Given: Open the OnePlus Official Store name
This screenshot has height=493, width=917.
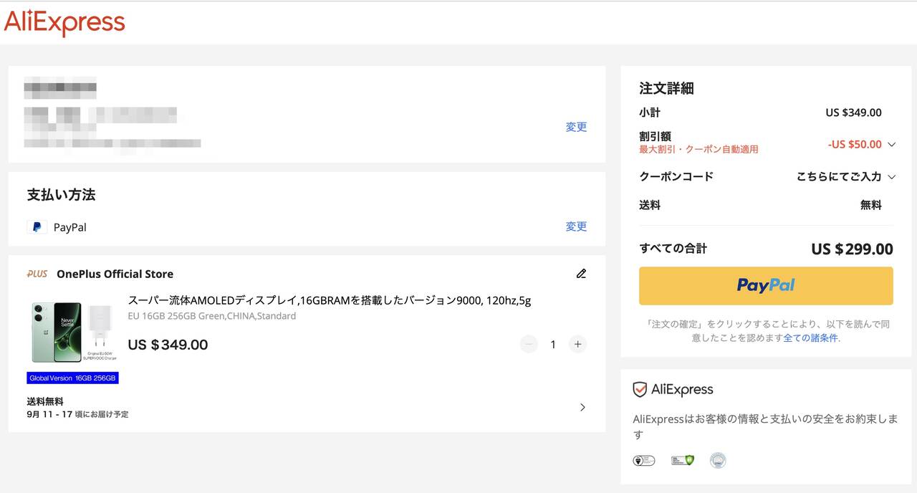Looking at the screenshot, I should click(x=115, y=274).
